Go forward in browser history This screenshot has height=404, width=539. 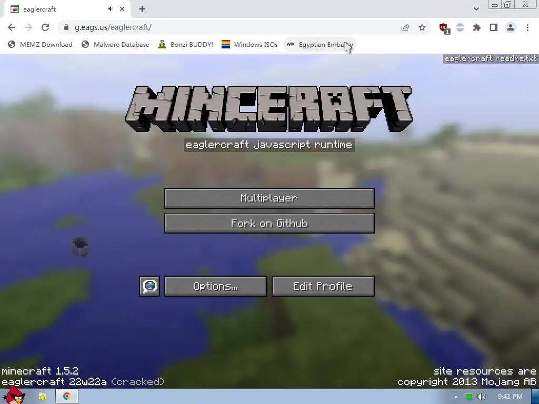click(28, 27)
